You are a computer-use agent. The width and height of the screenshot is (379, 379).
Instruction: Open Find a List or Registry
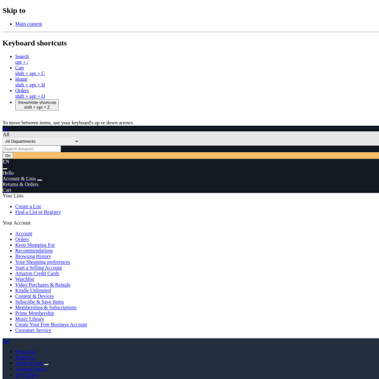(38, 212)
